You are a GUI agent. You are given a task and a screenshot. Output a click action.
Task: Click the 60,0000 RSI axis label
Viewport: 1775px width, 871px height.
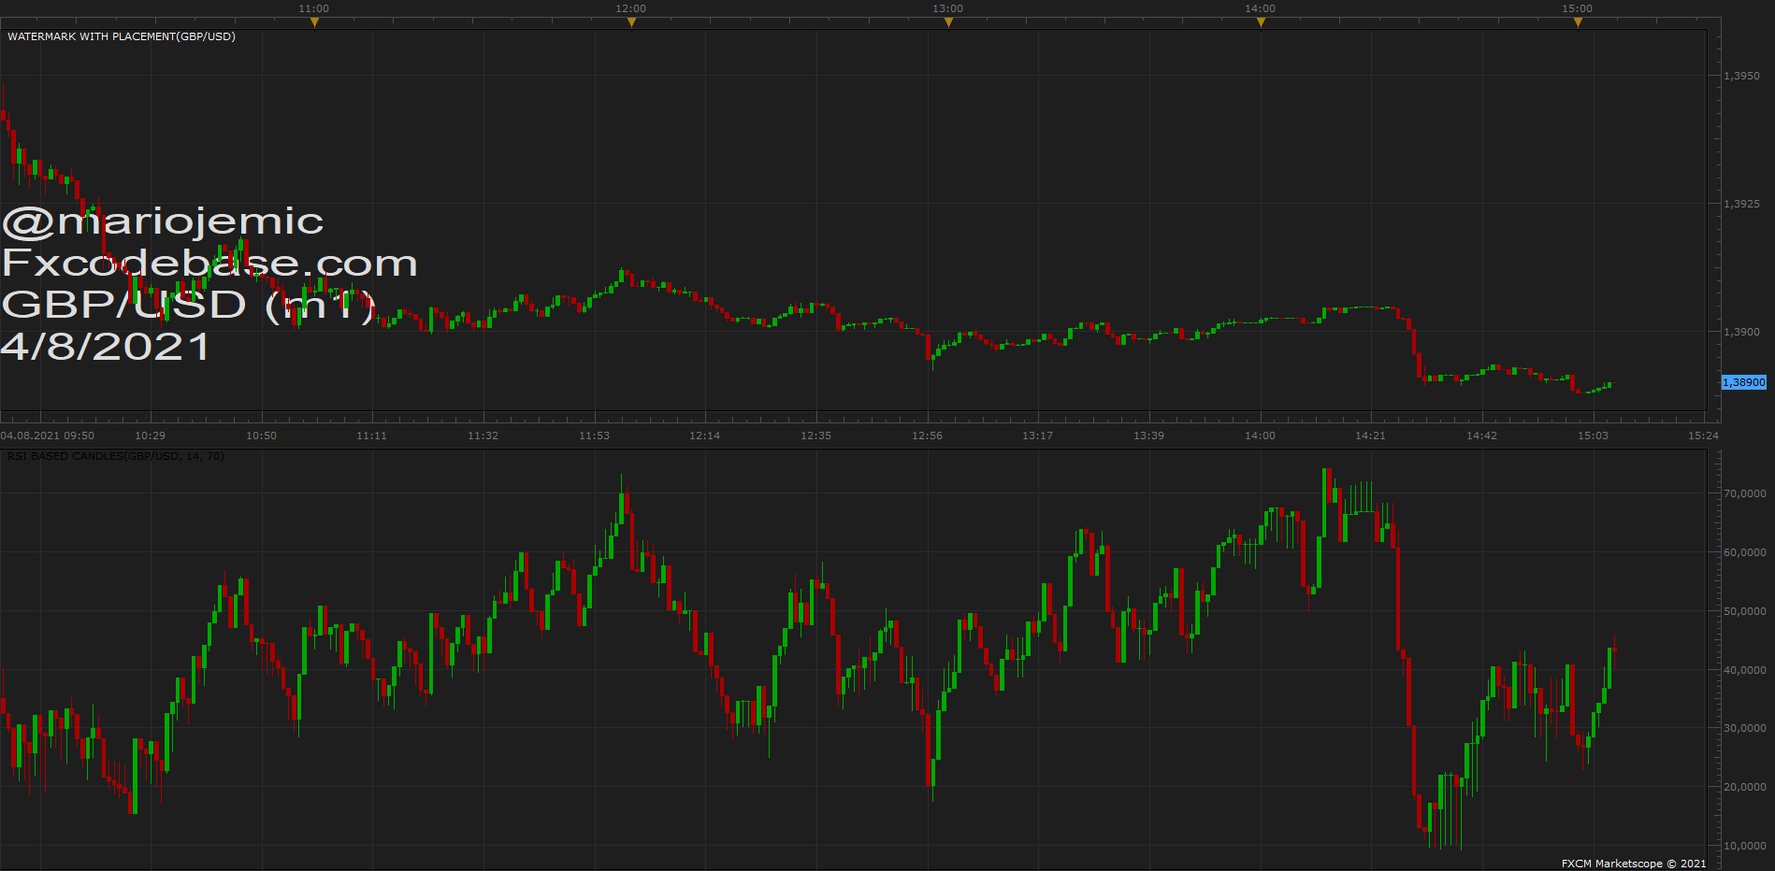click(x=1745, y=552)
